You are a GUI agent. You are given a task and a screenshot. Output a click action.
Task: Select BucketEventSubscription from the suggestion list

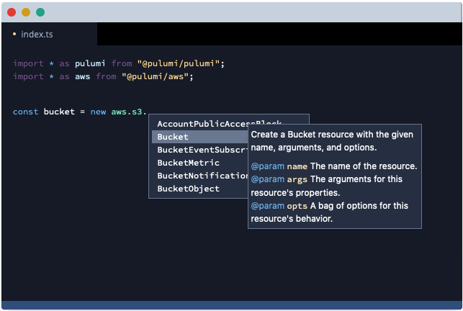click(199, 150)
